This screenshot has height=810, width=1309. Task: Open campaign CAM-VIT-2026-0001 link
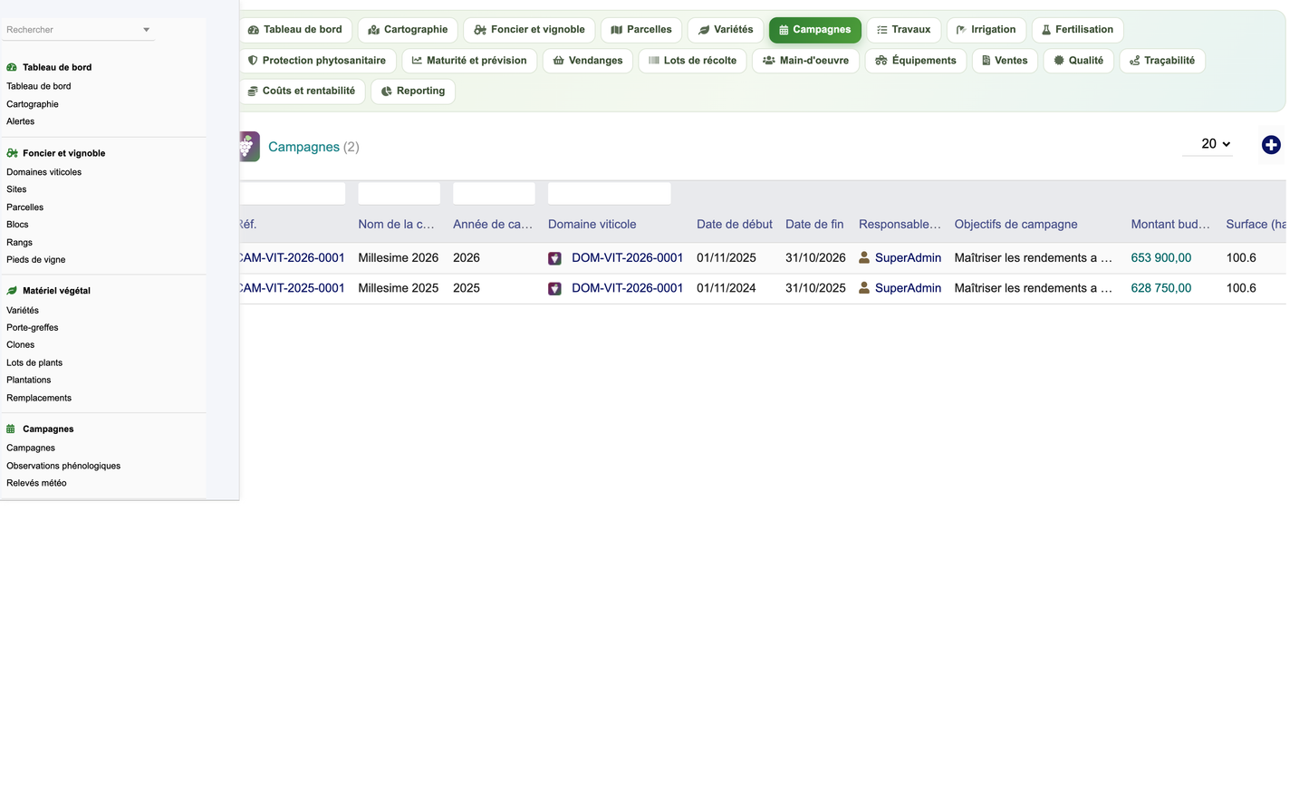pyautogui.click(x=292, y=258)
